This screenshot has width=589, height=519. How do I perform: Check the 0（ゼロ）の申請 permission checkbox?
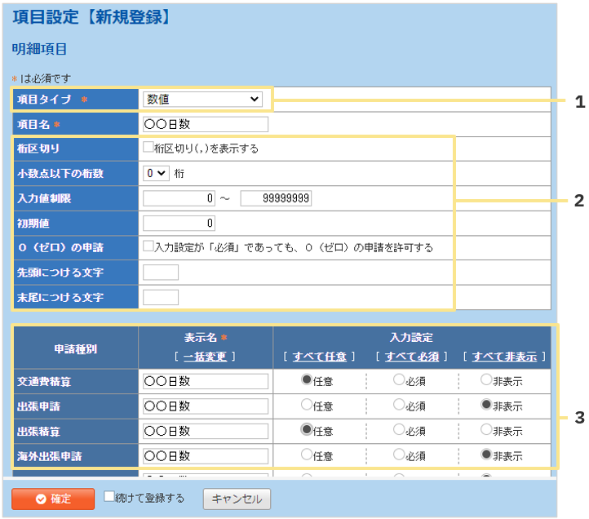pos(148,246)
